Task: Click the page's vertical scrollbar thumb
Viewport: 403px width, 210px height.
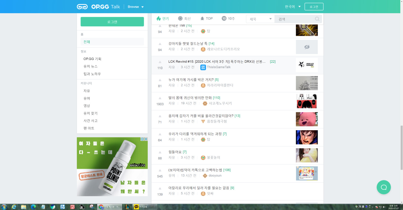Action: 401,148
